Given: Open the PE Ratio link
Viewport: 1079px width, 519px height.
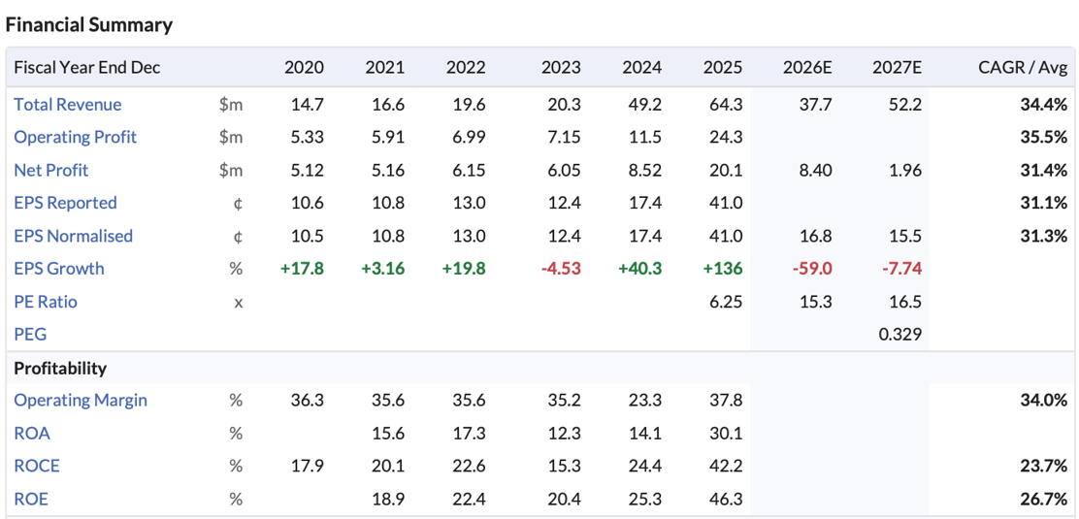Looking at the screenshot, I should (x=46, y=302).
